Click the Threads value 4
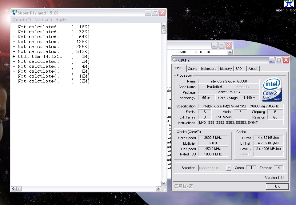 (x=279, y=168)
